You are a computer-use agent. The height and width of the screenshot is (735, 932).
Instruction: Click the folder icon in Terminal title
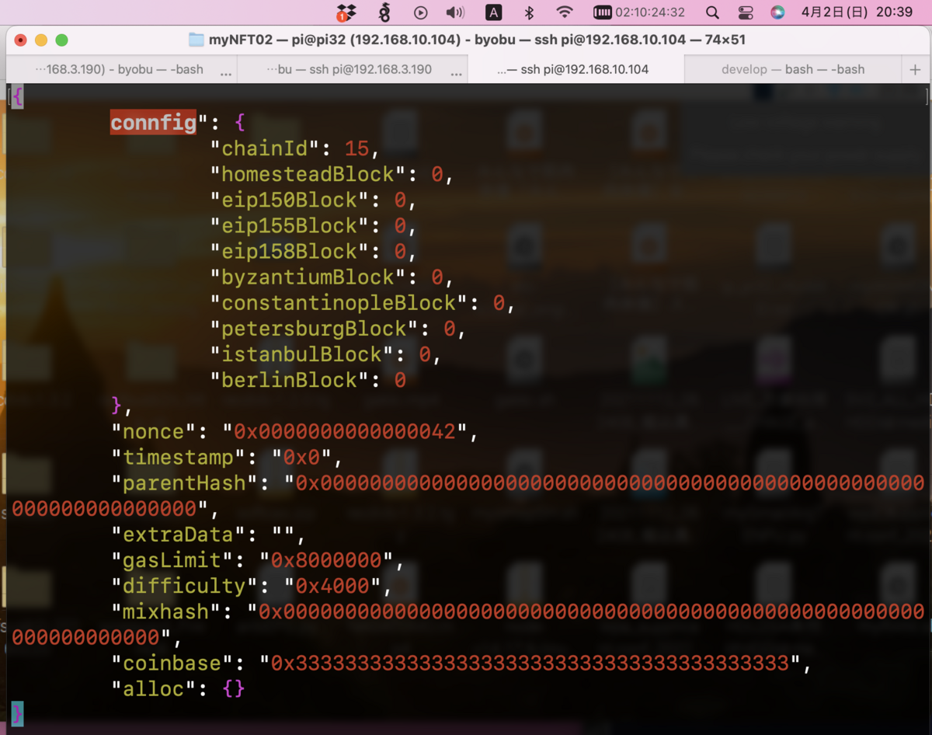click(196, 40)
